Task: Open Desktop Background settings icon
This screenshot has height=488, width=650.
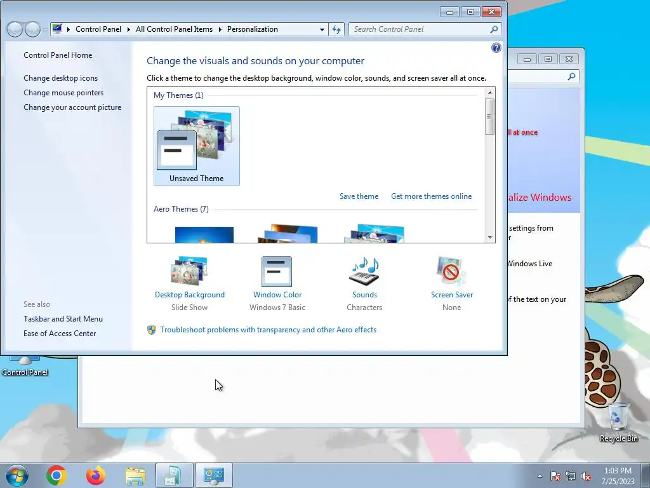Action: coord(189,271)
